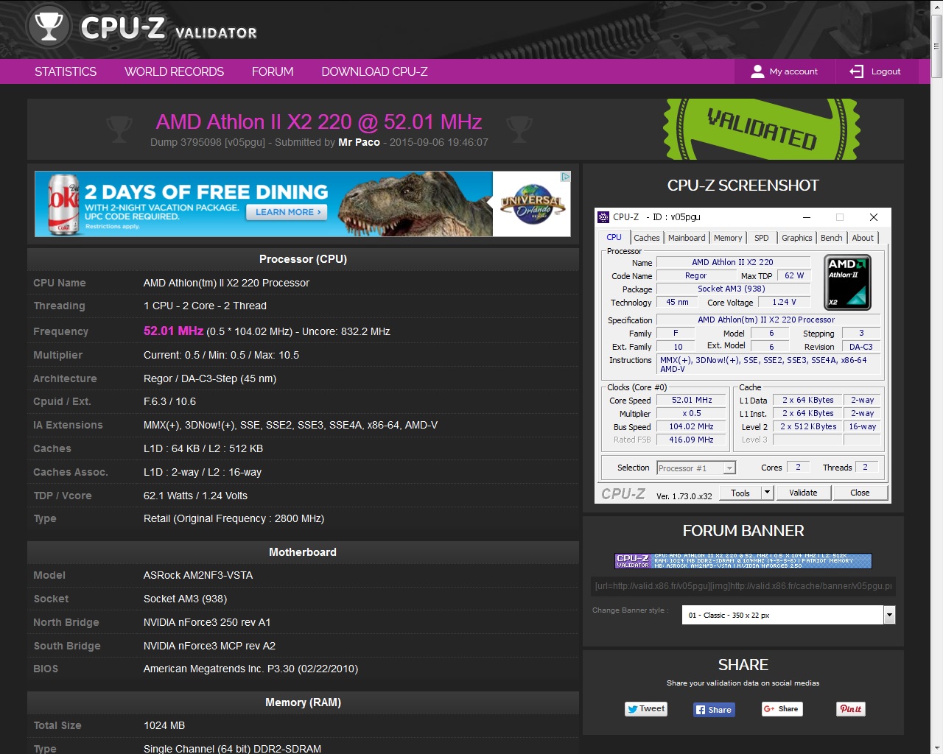Click the forum banner preview image
Image resolution: width=943 pixels, height=754 pixels.
point(743,561)
